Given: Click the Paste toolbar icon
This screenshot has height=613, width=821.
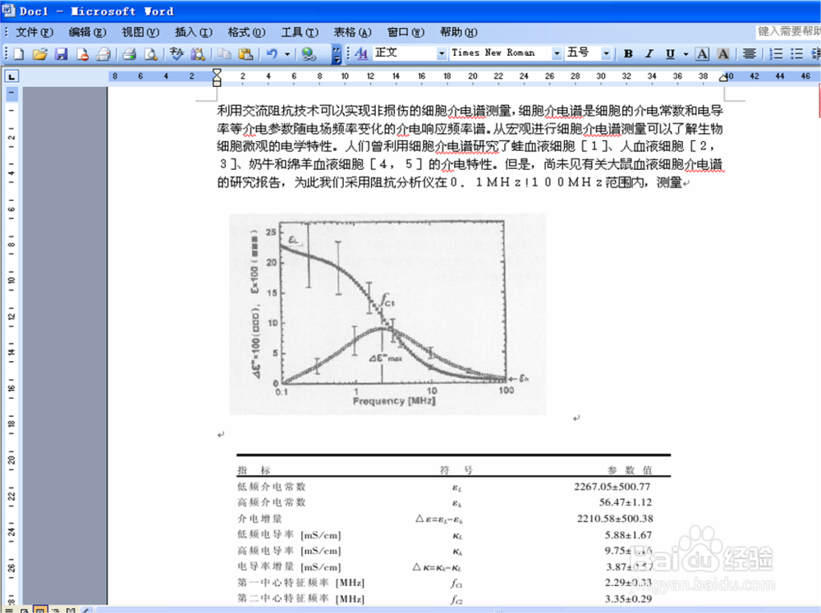Looking at the screenshot, I should click(x=245, y=53).
